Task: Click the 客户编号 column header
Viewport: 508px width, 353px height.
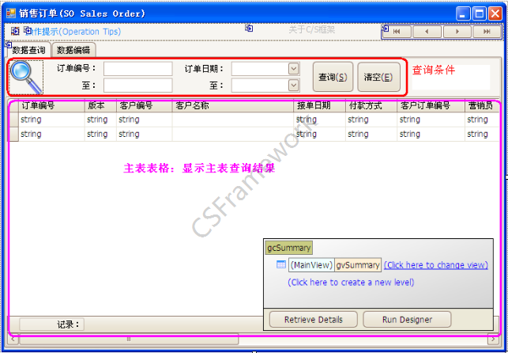Action: coord(144,106)
